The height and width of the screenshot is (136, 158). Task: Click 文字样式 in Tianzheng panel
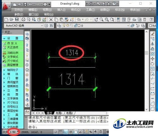(x=12, y=57)
